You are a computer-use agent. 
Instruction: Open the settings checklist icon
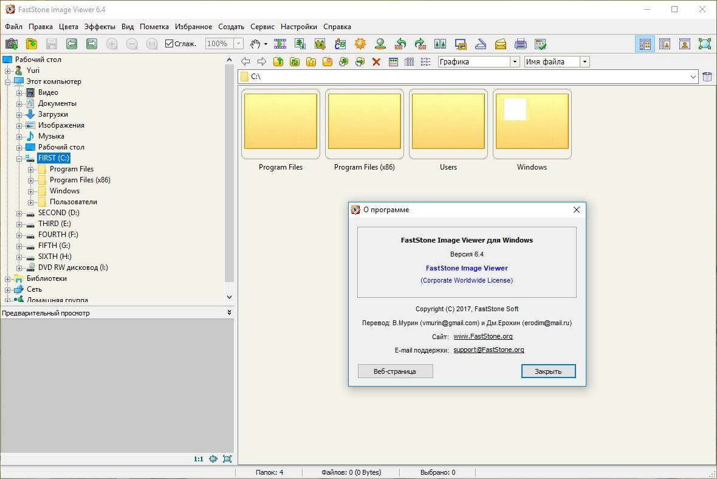click(541, 44)
